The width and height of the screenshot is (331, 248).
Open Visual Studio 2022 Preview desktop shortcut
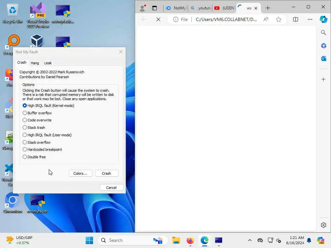pos(38,15)
